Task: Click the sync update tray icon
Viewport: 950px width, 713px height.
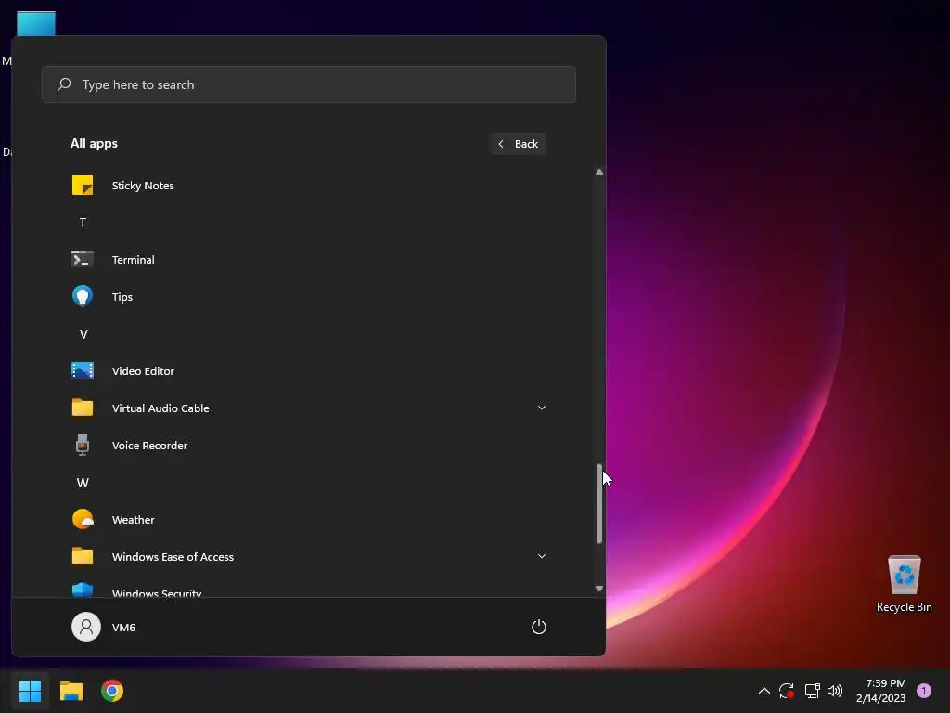Action: pyautogui.click(x=787, y=691)
